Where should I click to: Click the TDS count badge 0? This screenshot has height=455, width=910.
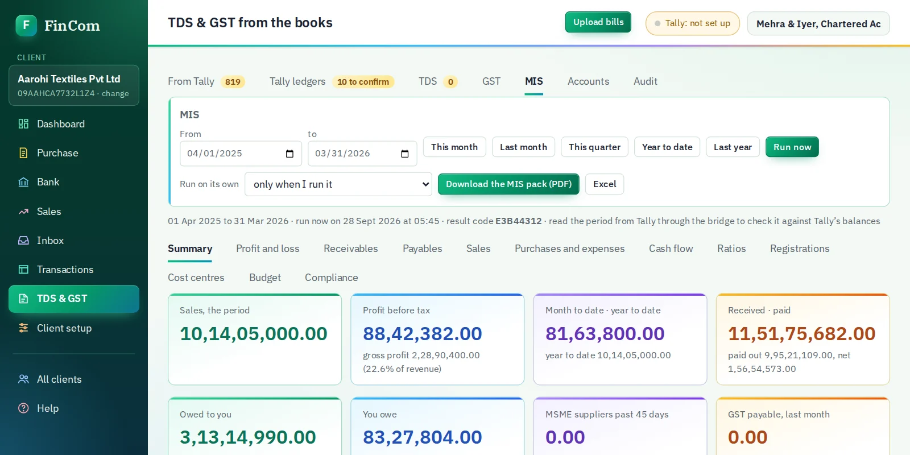(450, 82)
